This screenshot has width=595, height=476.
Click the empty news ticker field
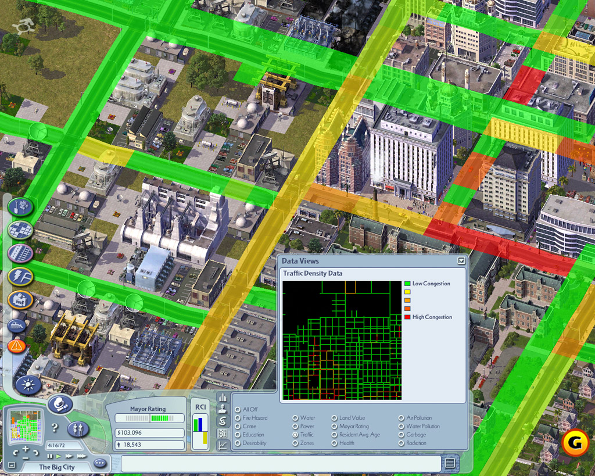(x=281, y=463)
